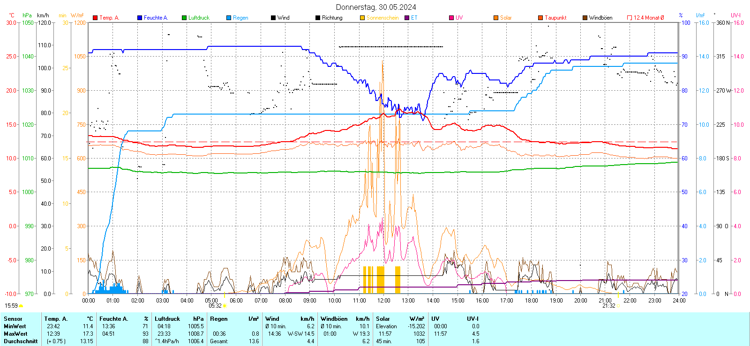Click the yellow Sonnenschein legend square
This screenshot has width=750, height=346.
pyautogui.click(x=362, y=18)
